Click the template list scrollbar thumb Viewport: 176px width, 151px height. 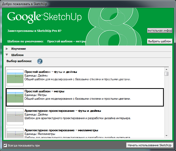[166, 74]
